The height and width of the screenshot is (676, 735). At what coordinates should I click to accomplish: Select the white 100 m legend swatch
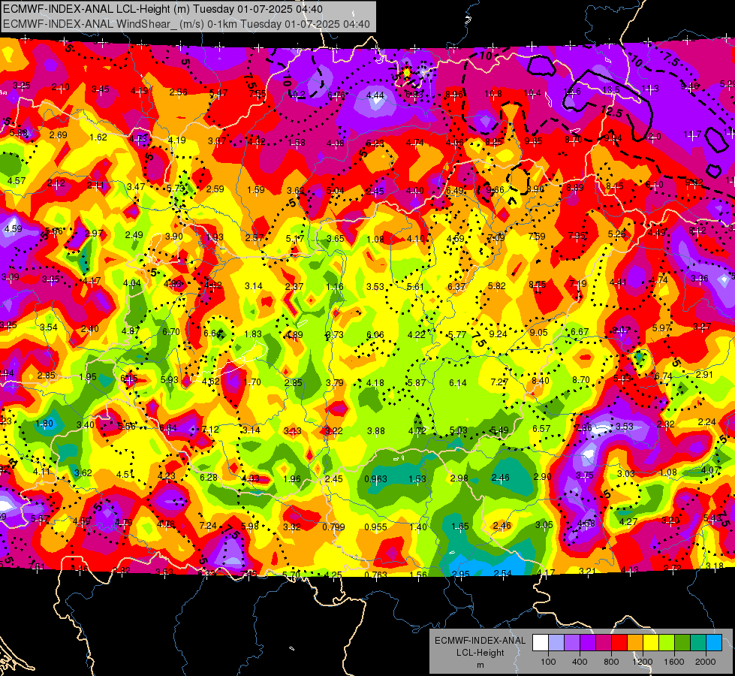(541, 643)
